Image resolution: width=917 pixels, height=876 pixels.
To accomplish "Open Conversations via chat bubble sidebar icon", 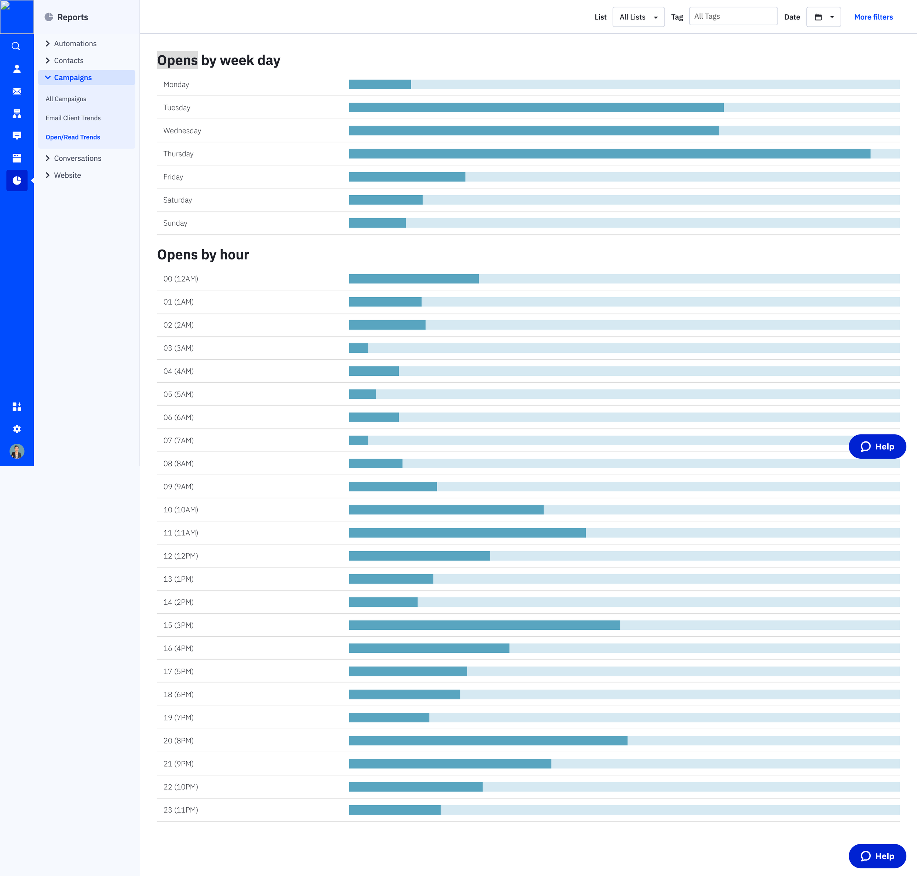I will pyautogui.click(x=17, y=135).
